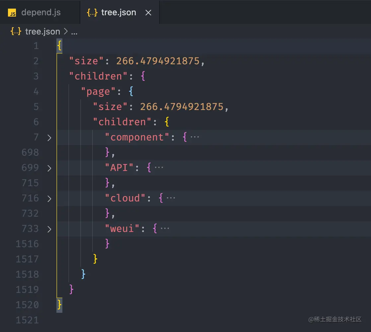Expand the folded "cloud" object at line 716
The height and width of the screenshot is (332, 371).
49,198
